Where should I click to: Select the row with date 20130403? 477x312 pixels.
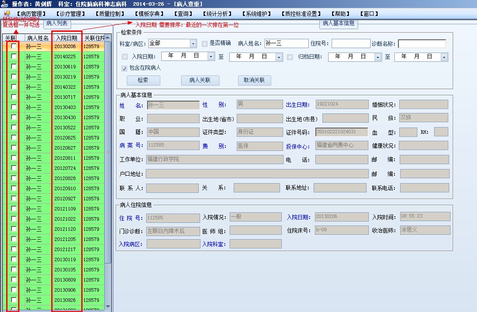(54, 107)
